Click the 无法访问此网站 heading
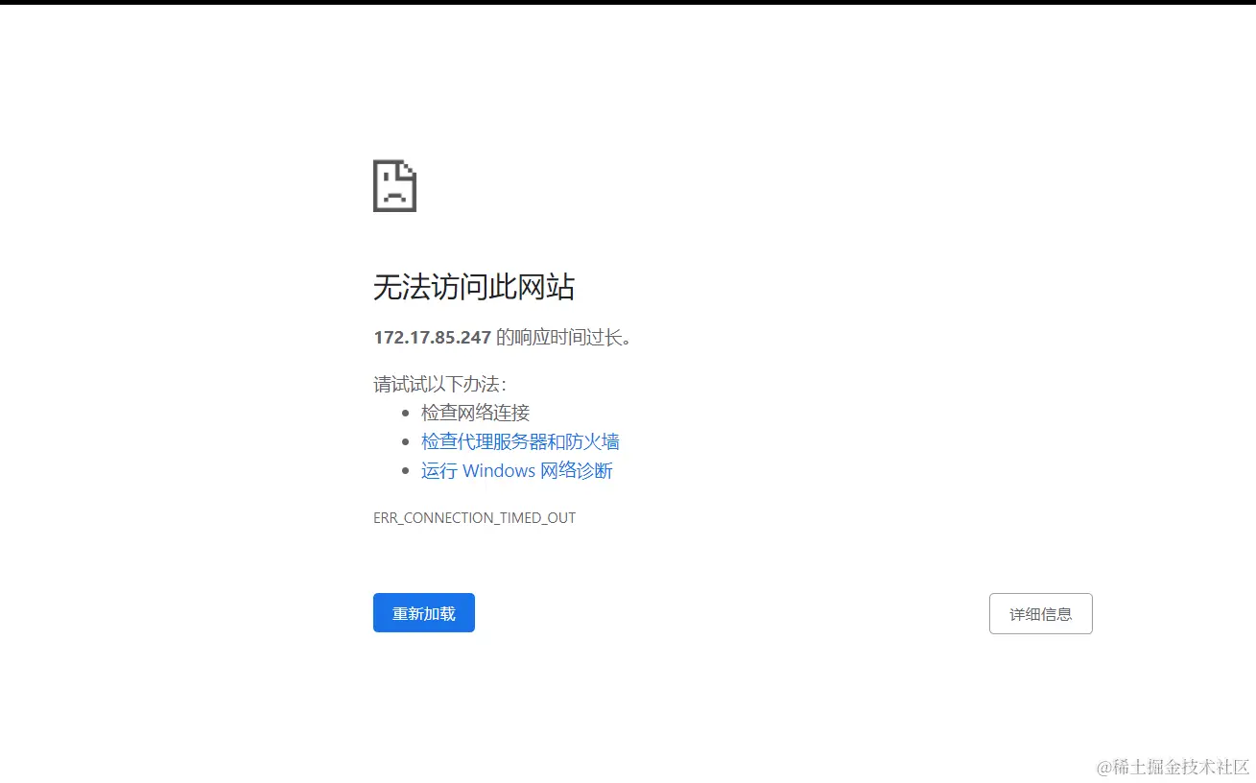 click(474, 287)
